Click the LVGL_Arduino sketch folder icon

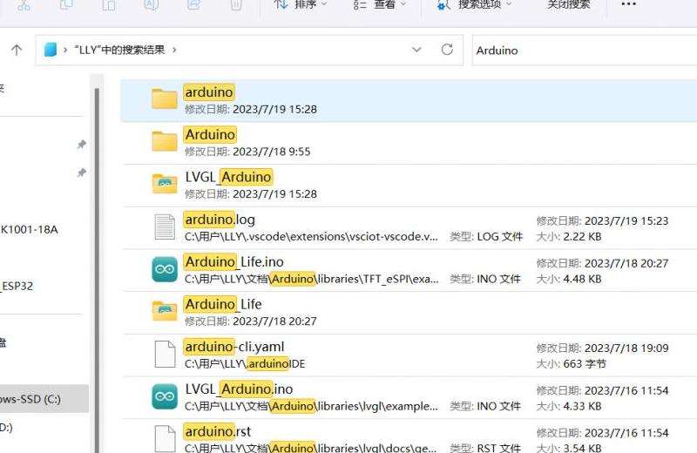(x=165, y=183)
